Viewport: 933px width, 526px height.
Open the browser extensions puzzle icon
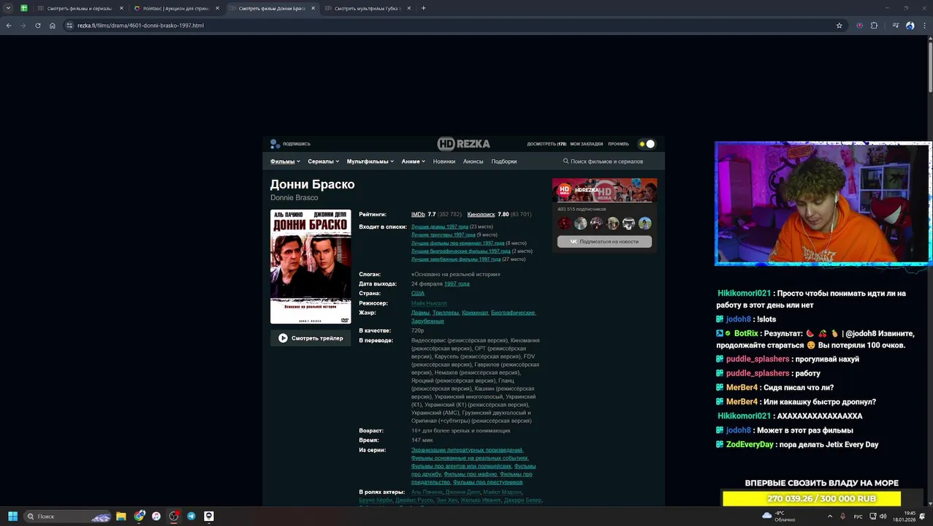874,26
